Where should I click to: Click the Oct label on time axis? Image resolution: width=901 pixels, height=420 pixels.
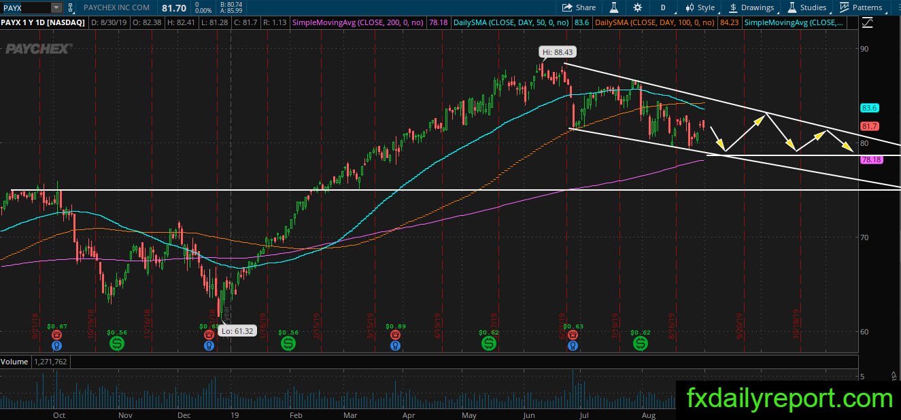58,414
